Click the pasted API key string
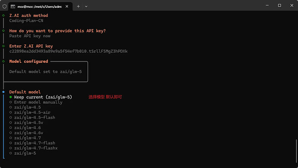 click(68, 52)
